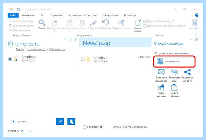Switch to the Распаковка tab
Image resolution: width=206 pixels, height=140 pixels.
tap(28, 15)
